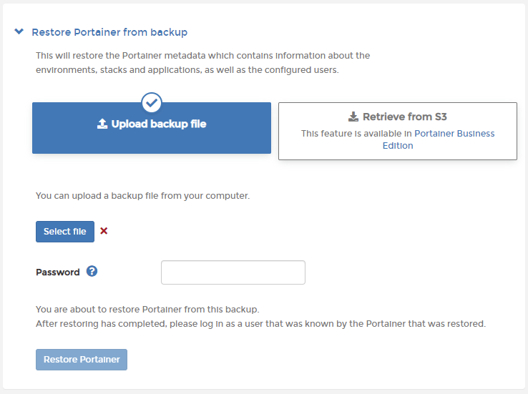Image resolution: width=528 pixels, height=394 pixels.
Task: Click the "After restoring has completed" message
Action: click(x=260, y=323)
